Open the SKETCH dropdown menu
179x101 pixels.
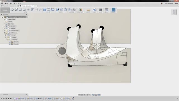(x=26, y=12)
